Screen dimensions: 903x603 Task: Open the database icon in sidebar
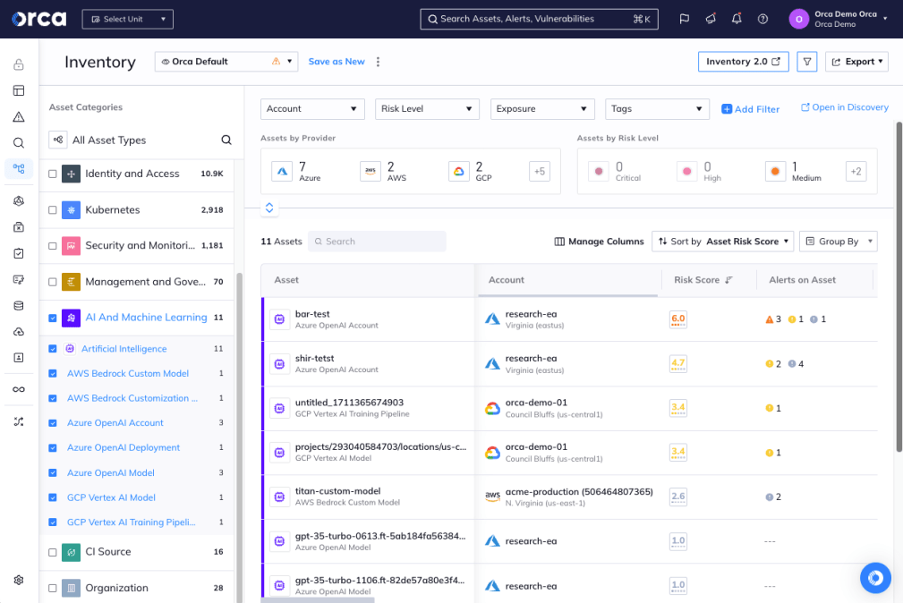tap(19, 306)
